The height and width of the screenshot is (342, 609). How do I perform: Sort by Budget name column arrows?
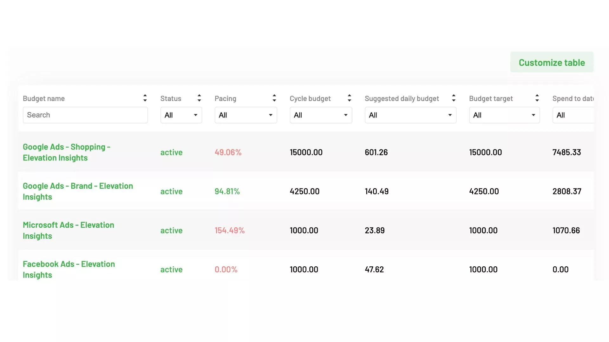(145, 98)
